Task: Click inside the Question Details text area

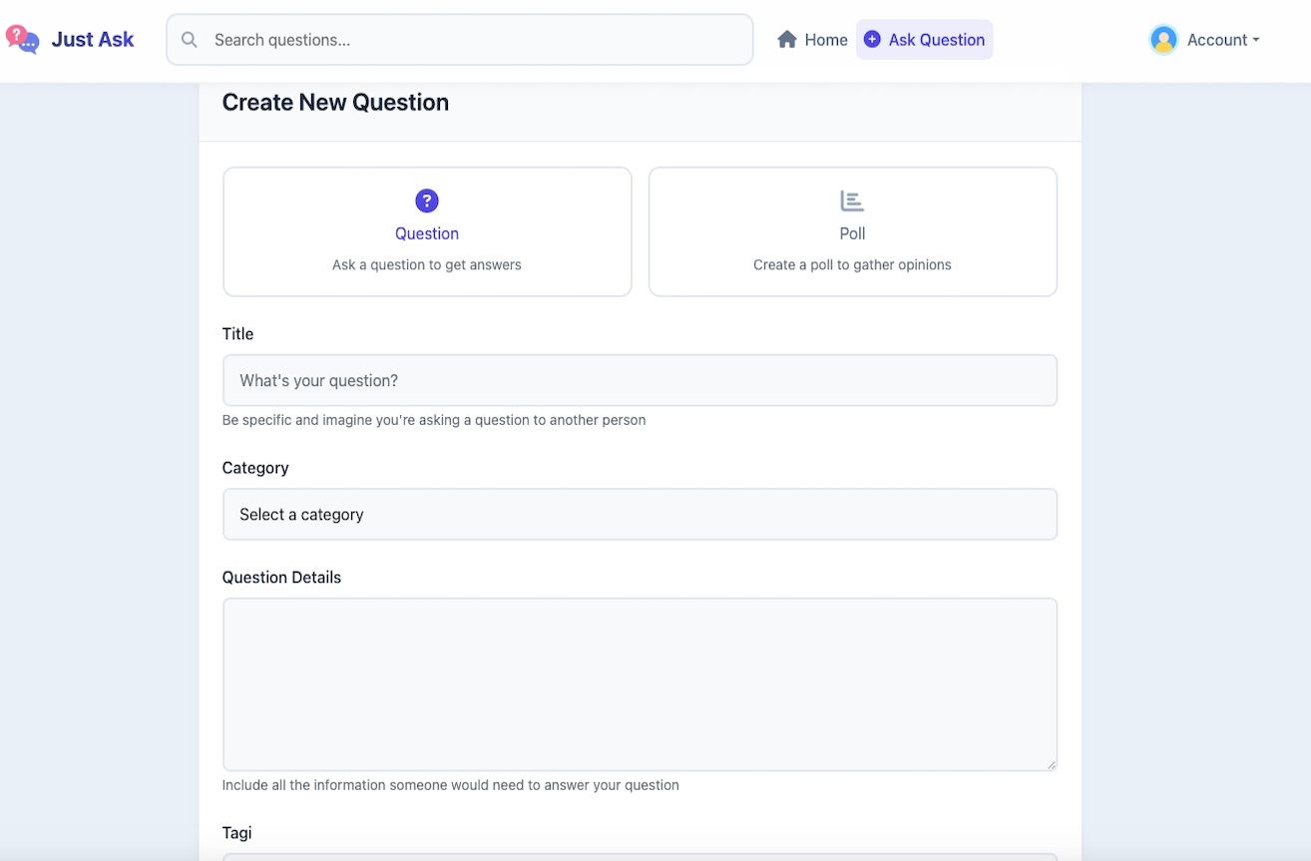Action: point(640,684)
